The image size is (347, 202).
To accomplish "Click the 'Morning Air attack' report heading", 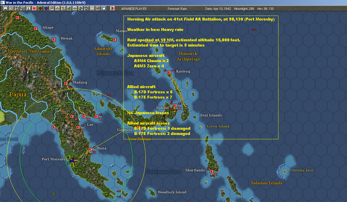I will pos(201,19).
